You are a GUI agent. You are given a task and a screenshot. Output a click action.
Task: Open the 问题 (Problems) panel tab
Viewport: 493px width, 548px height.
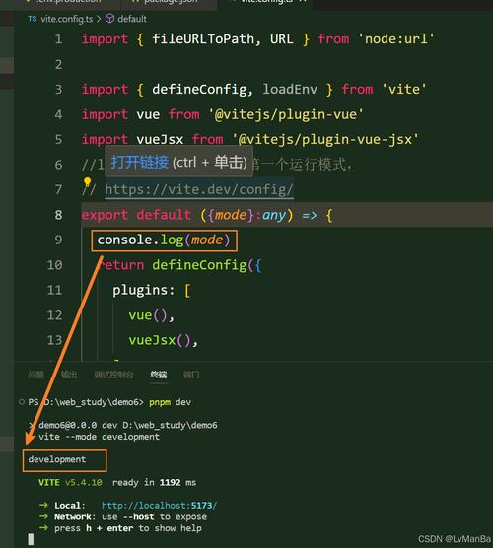coord(36,375)
